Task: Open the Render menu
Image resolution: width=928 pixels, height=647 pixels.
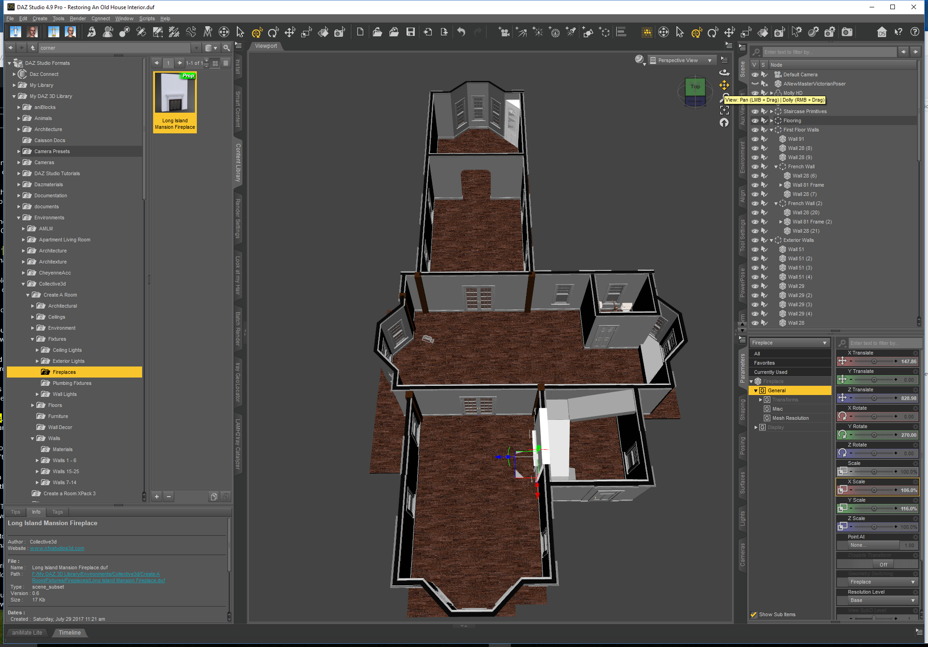Action: click(x=78, y=18)
